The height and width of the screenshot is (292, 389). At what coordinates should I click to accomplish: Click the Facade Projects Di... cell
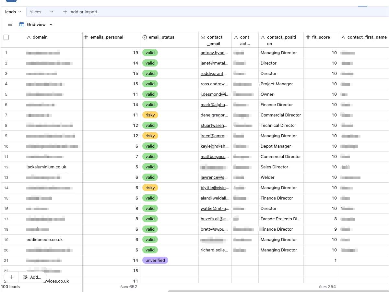click(x=281, y=219)
